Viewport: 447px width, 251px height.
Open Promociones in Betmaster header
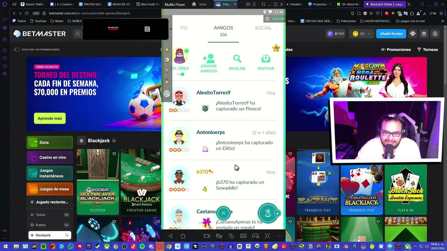tap(396, 50)
